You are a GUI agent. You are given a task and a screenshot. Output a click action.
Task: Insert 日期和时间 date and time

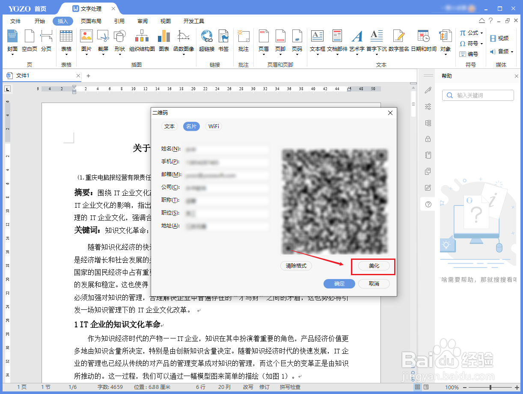pyautogui.click(x=424, y=41)
